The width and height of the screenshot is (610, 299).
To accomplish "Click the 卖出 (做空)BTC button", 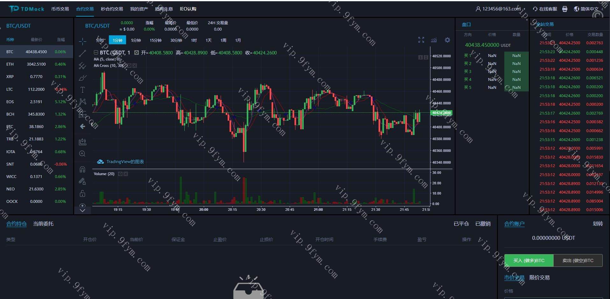I will pyautogui.click(x=578, y=260).
